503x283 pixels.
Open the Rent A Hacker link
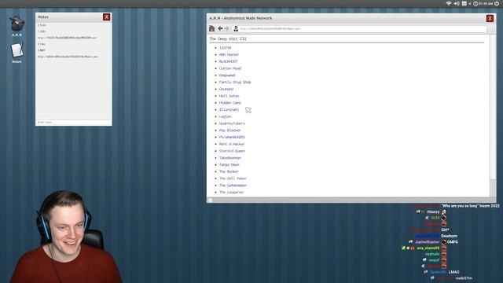[x=232, y=144]
